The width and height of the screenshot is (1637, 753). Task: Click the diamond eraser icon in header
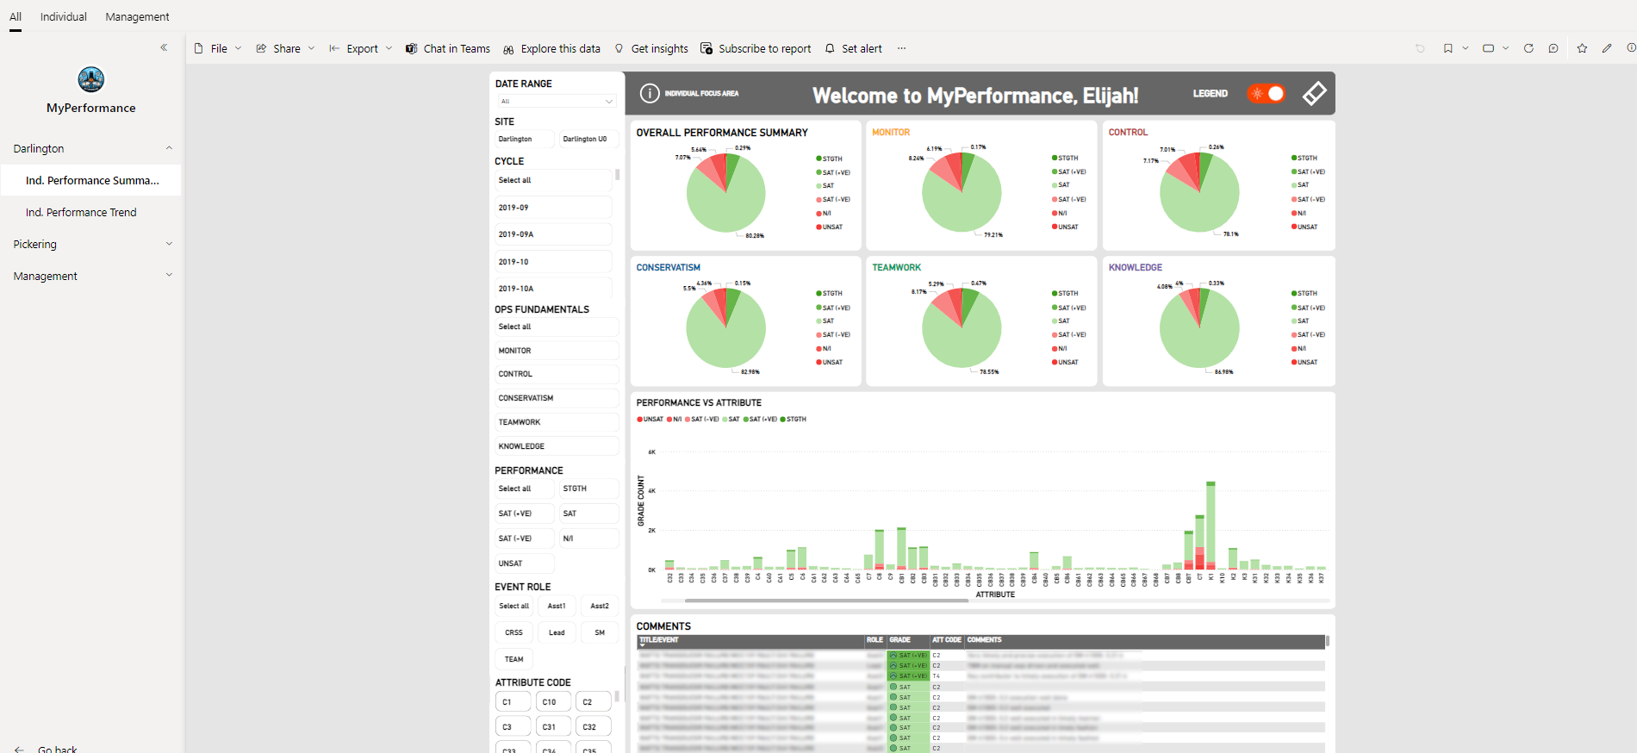click(x=1314, y=93)
